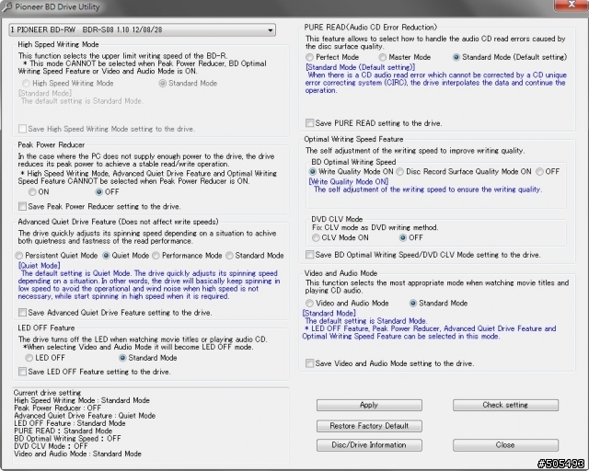Click the Apply button
589x471 pixels.
(x=369, y=405)
